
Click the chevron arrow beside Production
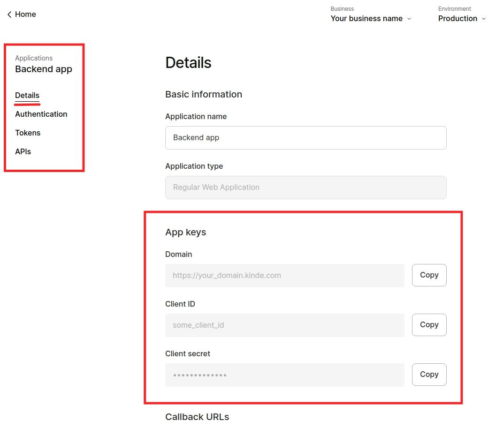(484, 19)
